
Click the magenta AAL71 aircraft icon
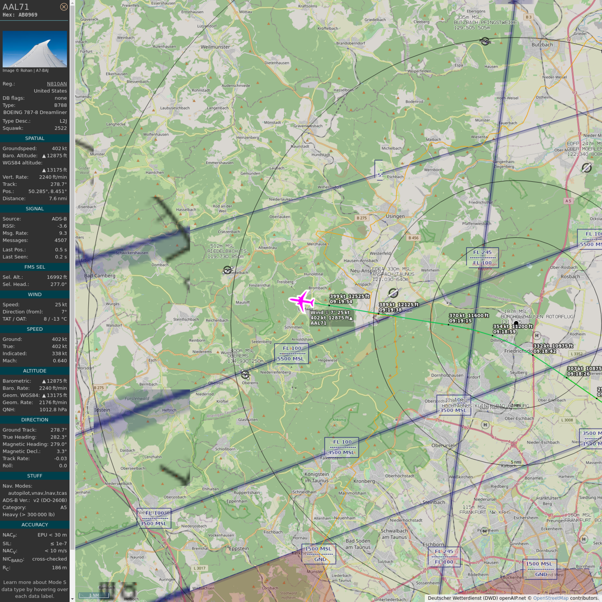301,301
